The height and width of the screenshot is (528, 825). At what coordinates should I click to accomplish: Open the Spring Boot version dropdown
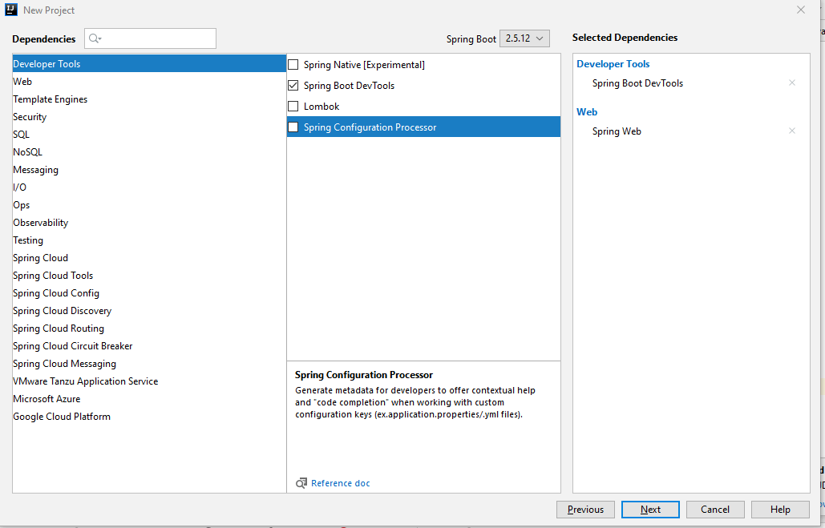click(x=524, y=38)
